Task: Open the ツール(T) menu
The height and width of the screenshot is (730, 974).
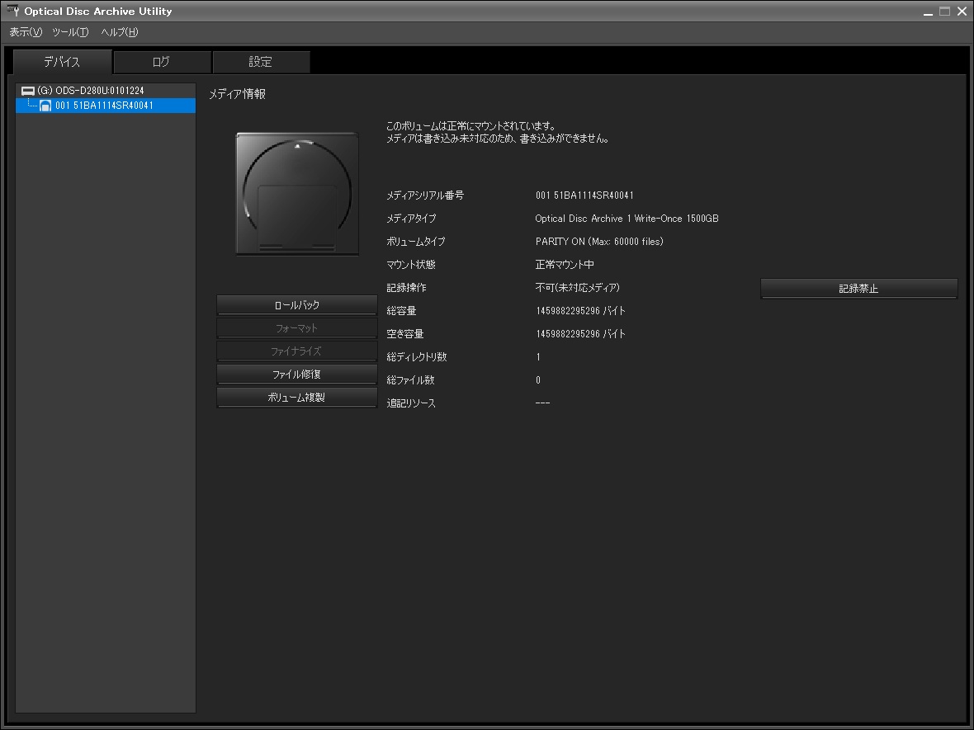Action: pos(70,32)
